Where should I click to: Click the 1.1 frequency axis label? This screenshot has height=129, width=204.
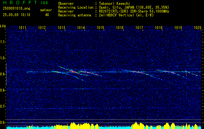pos(3,42)
